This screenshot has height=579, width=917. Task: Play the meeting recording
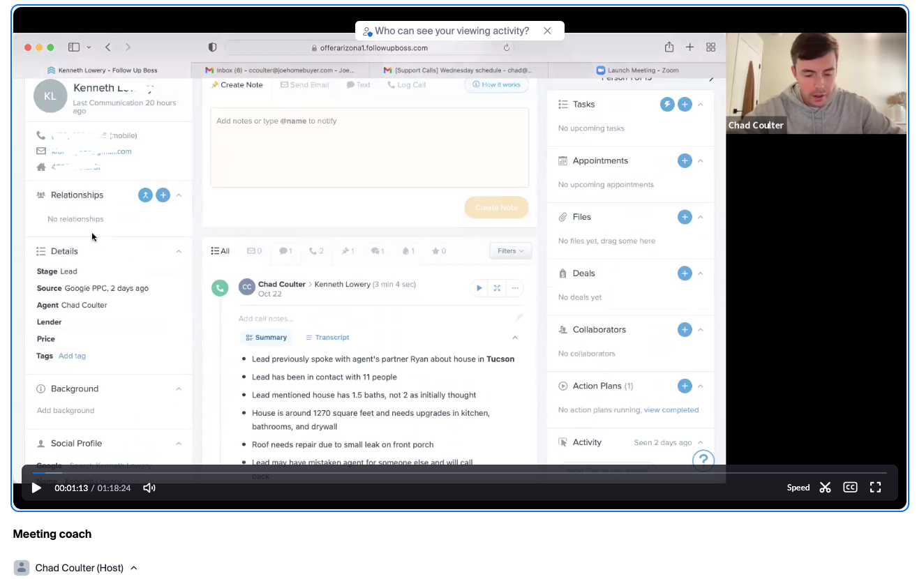[x=36, y=488]
